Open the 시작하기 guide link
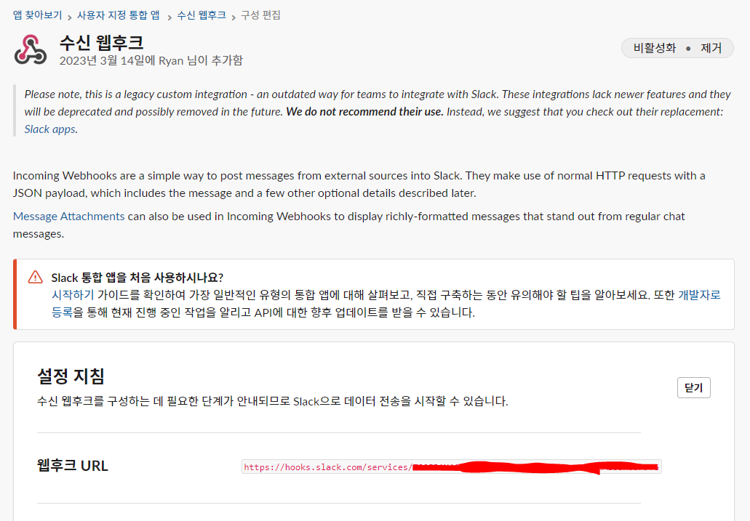The width and height of the screenshot is (750, 521). 73,295
